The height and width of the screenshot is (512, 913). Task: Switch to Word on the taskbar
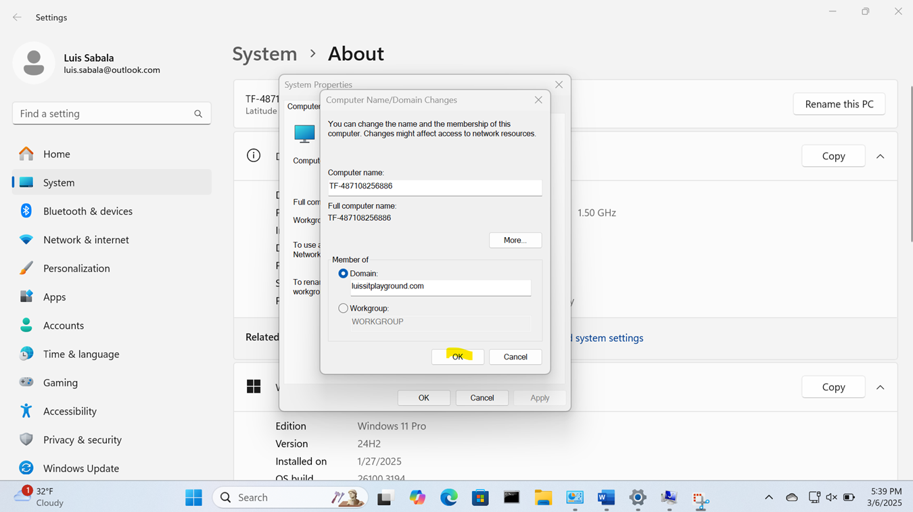pyautogui.click(x=606, y=498)
